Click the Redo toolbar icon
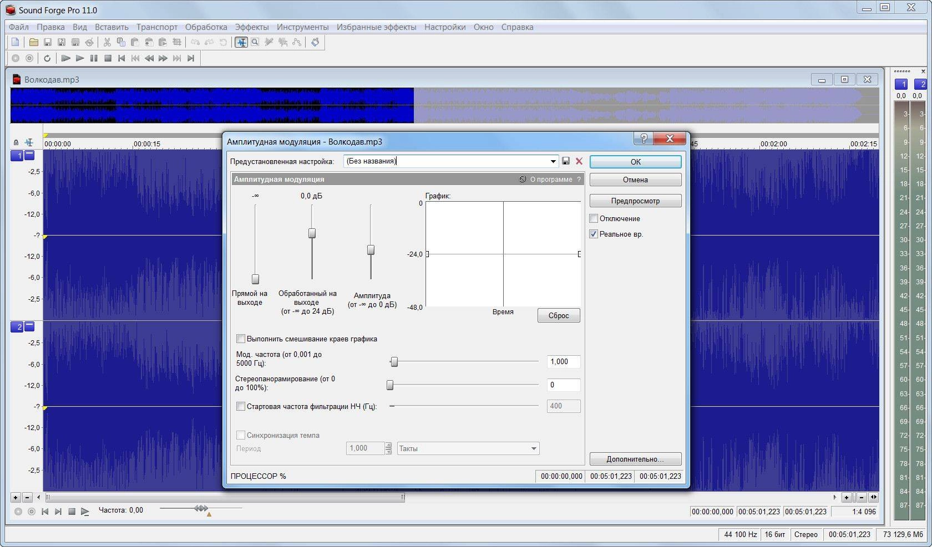 click(x=209, y=42)
